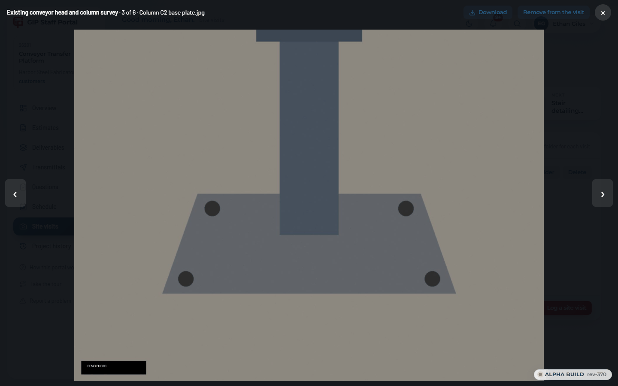Open Deliverables in the dimmed sidebar
618x386 pixels.
44,148
